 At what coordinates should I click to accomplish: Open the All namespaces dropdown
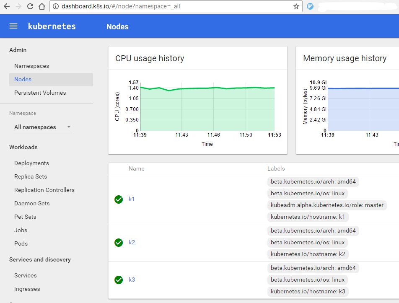pyautogui.click(x=43, y=127)
